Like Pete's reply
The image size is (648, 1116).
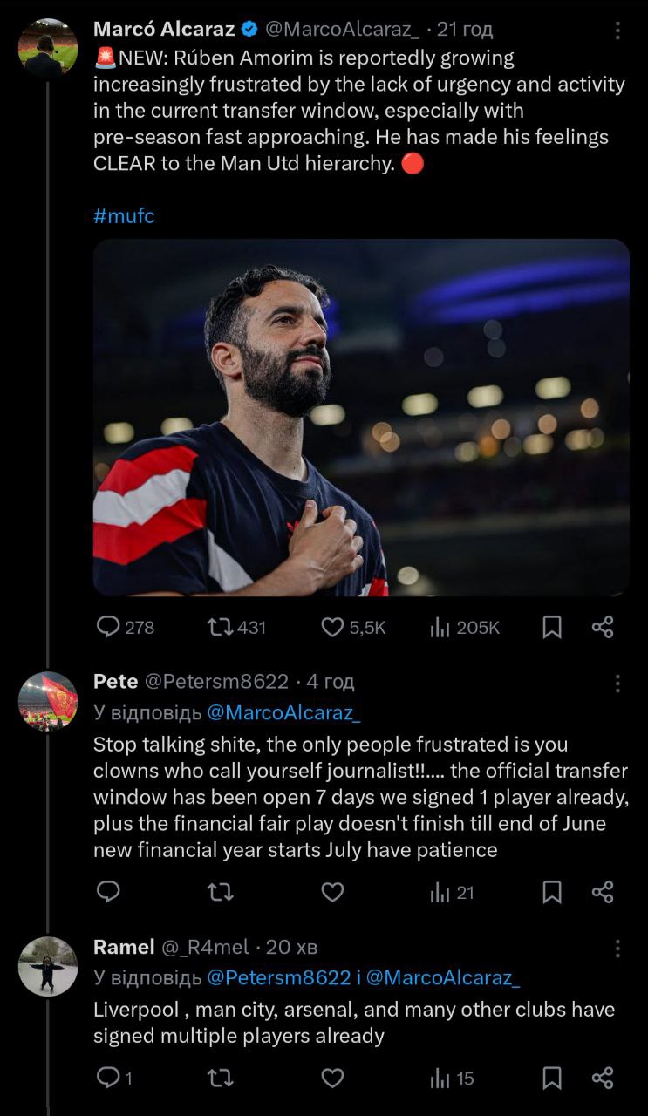tap(333, 892)
